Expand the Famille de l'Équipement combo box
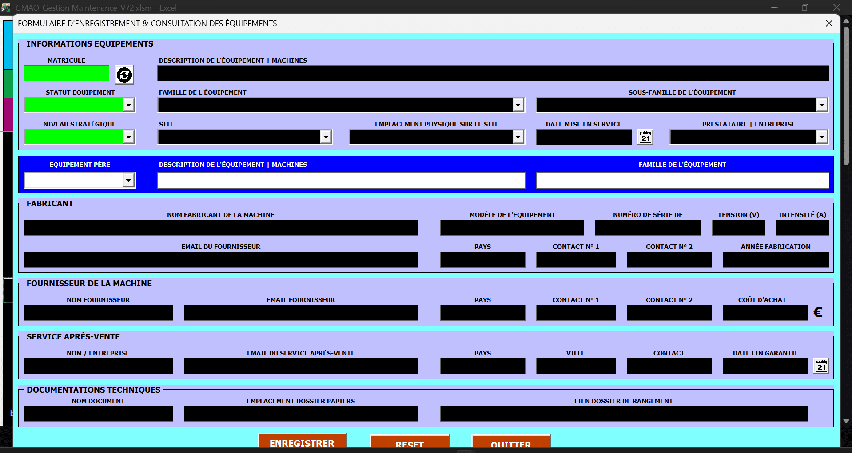This screenshot has width=852, height=453. 518,105
